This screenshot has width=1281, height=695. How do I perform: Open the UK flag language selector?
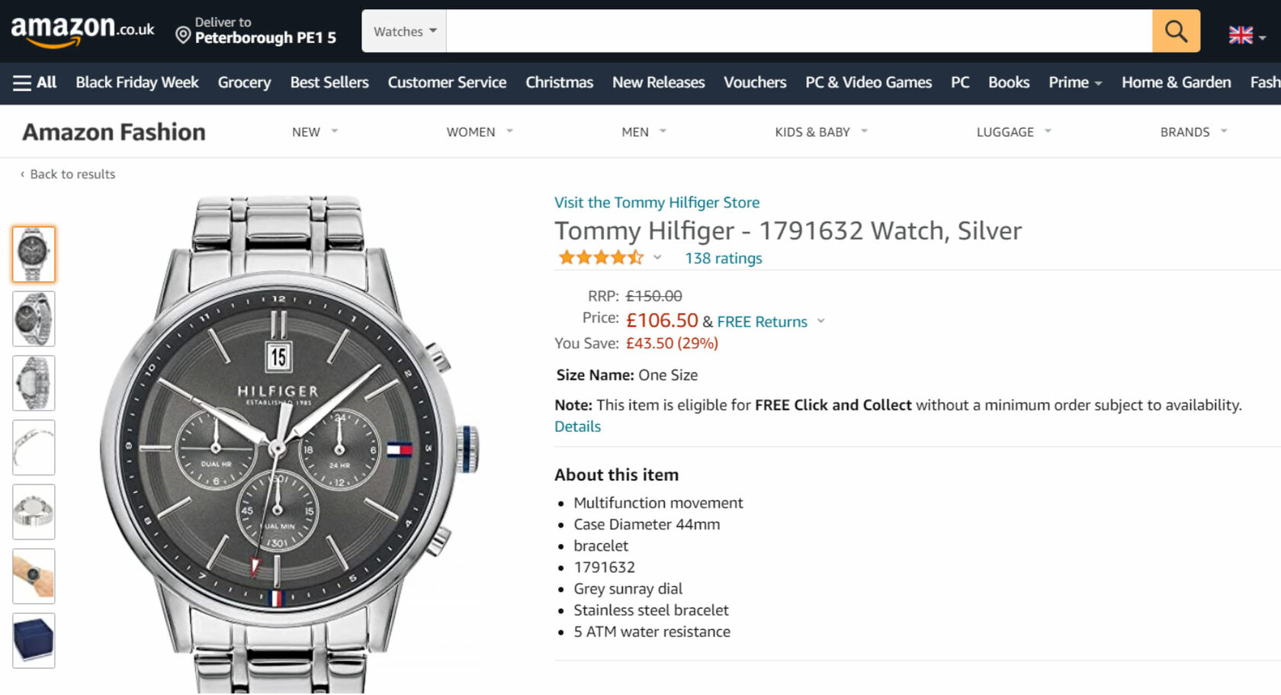(1246, 35)
